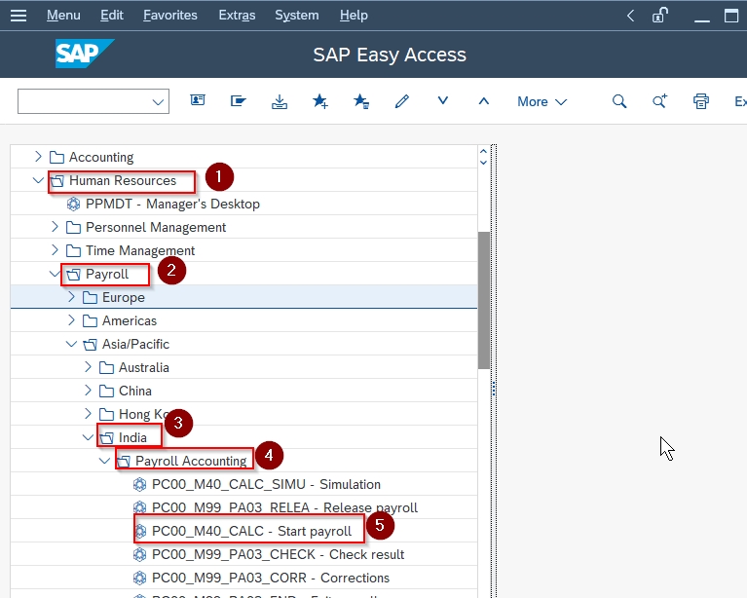Click the PC00_M99_PA03_CORR transaction icon
This screenshot has width=747, height=598.
(x=139, y=578)
